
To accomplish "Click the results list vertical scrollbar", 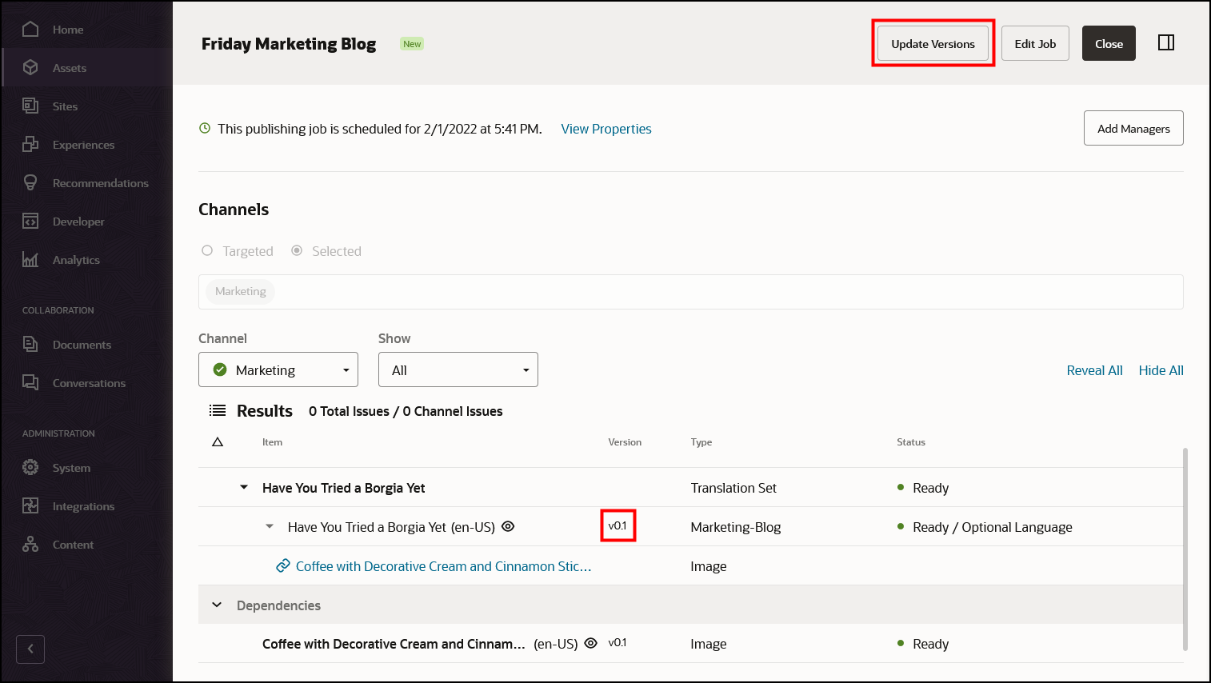I will [x=1185, y=549].
